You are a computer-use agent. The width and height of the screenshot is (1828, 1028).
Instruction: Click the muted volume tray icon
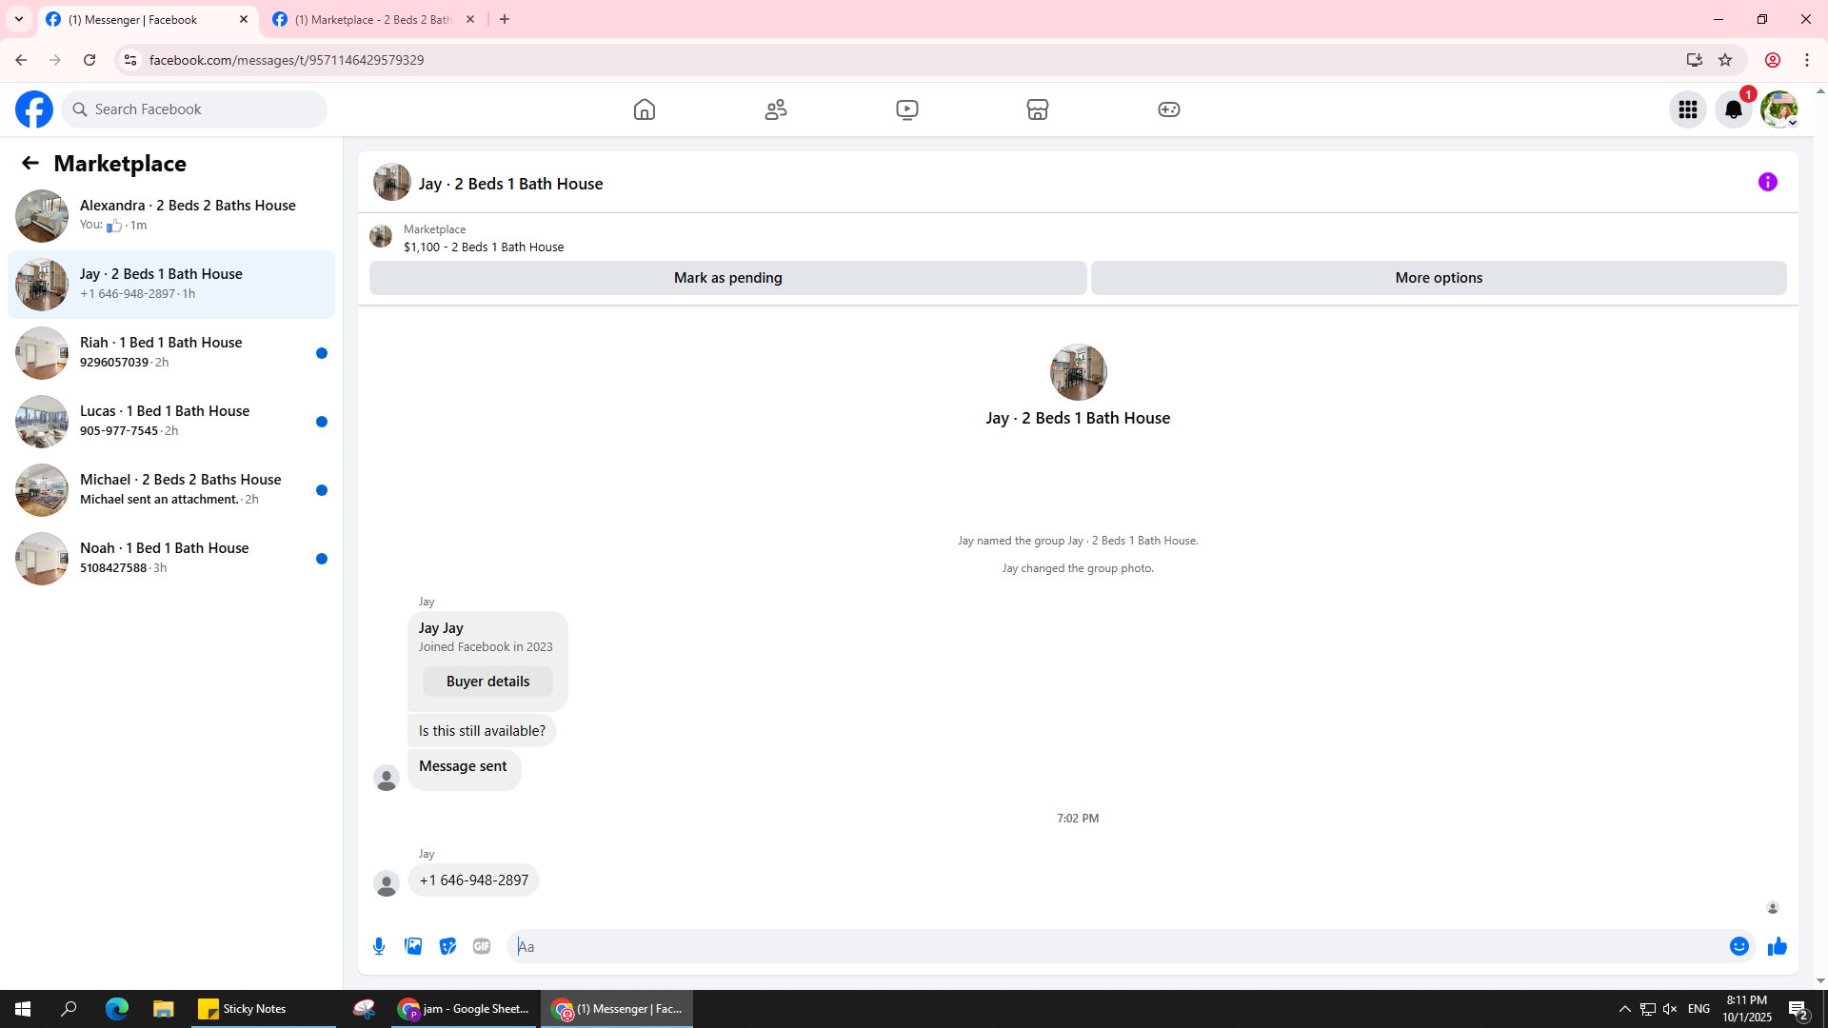[1670, 1009]
